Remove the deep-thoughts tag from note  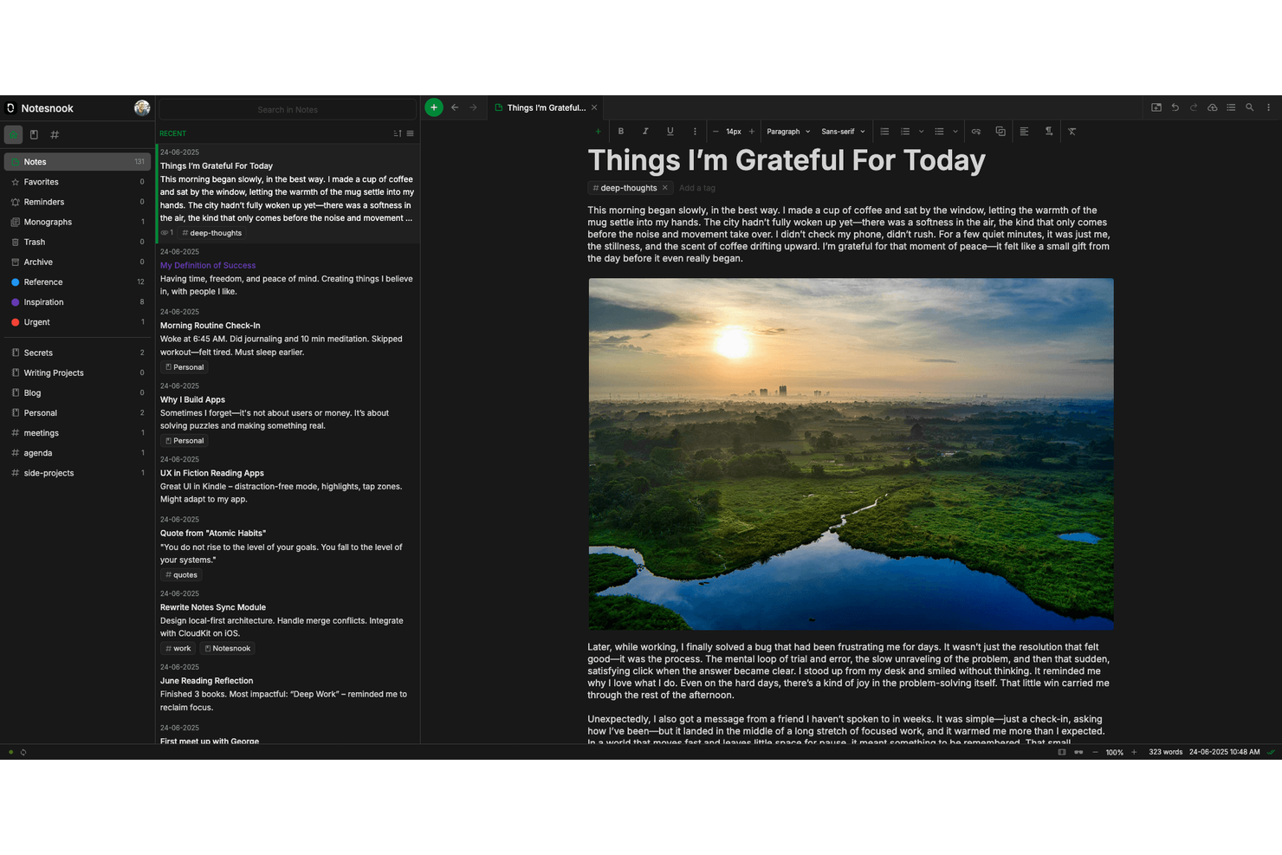click(665, 188)
